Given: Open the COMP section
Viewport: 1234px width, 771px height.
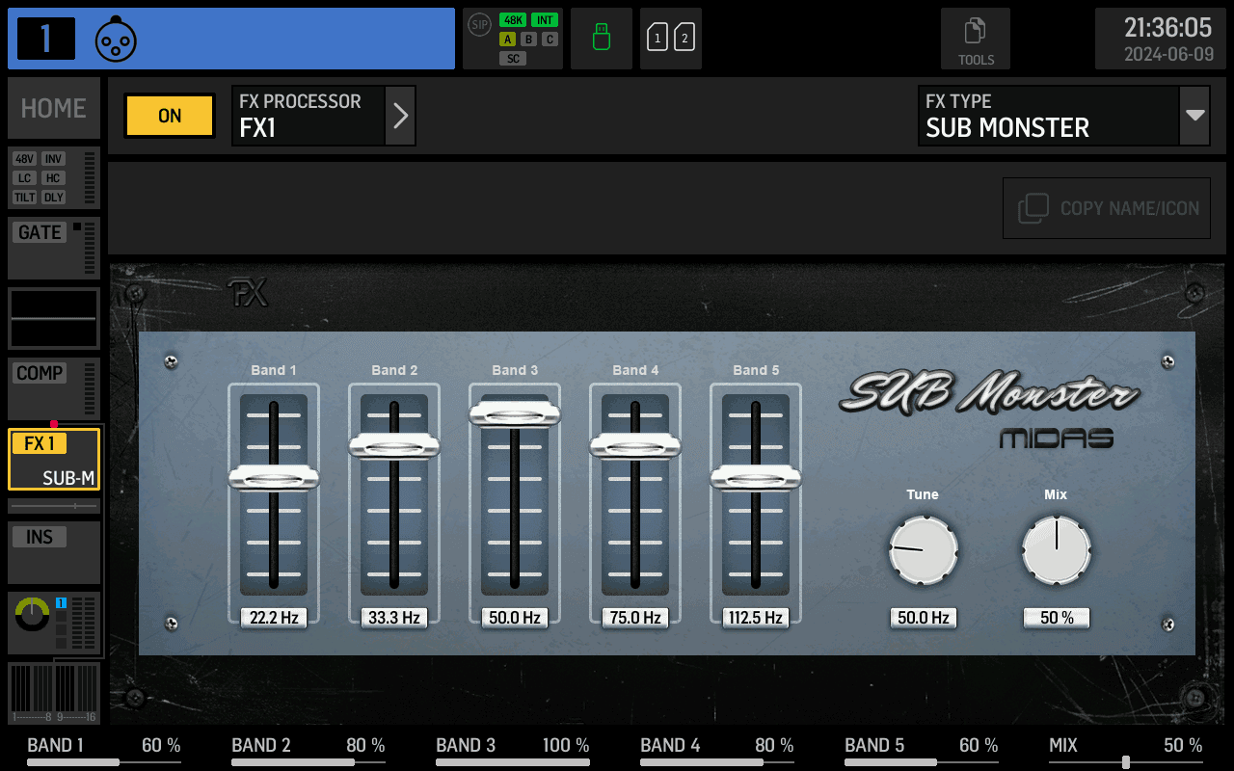Looking at the screenshot, I should coord(54,388).
